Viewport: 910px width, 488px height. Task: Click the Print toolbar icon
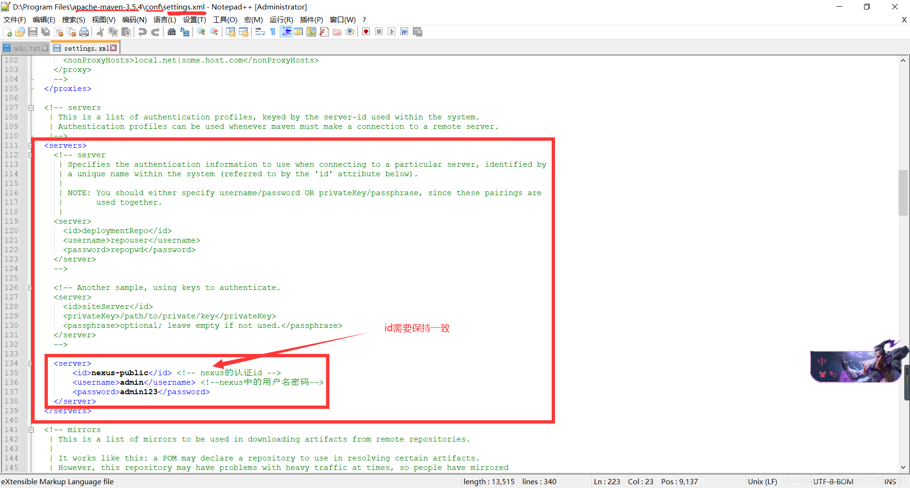pyautogui.click(x=84, y=32)
